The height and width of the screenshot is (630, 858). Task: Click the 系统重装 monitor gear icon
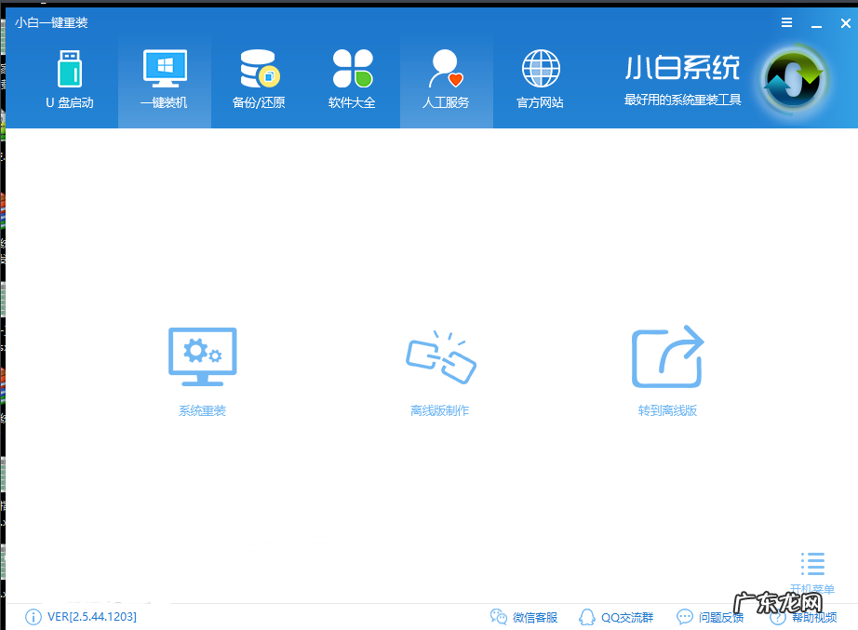coord(203,356)
